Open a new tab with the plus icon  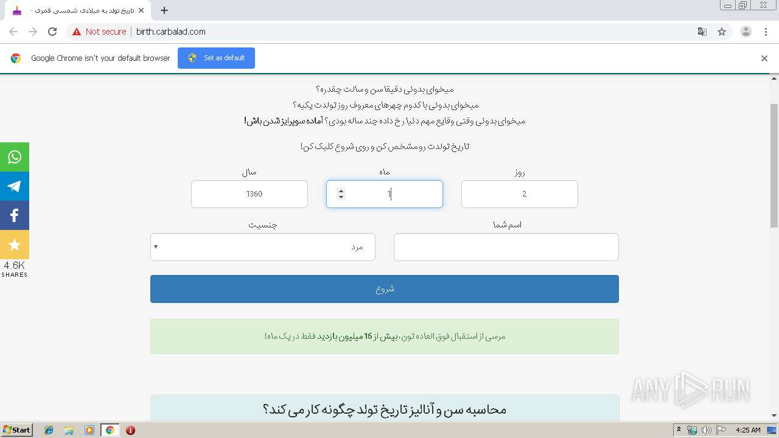coord(164,10)
